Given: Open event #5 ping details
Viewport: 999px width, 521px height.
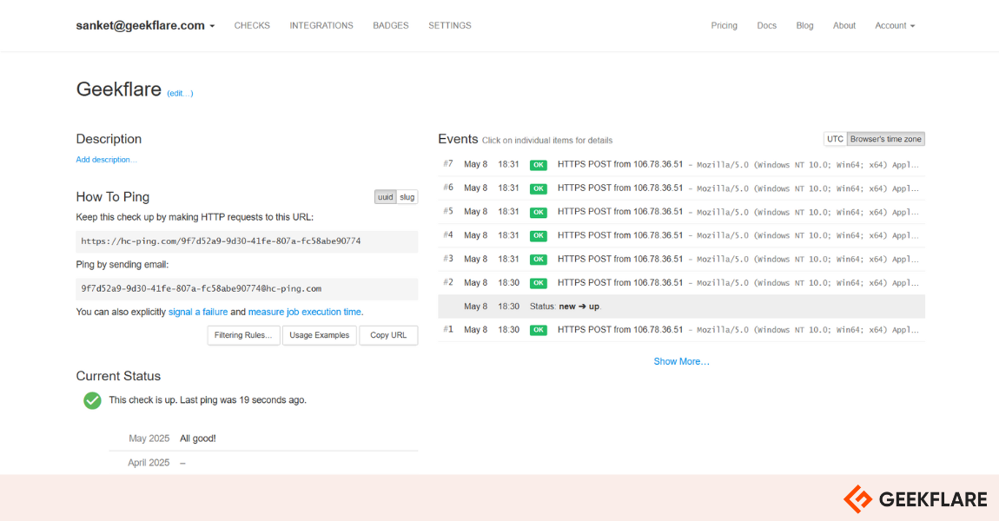Looking at the screenshot, I should click(x=681, y=212).
